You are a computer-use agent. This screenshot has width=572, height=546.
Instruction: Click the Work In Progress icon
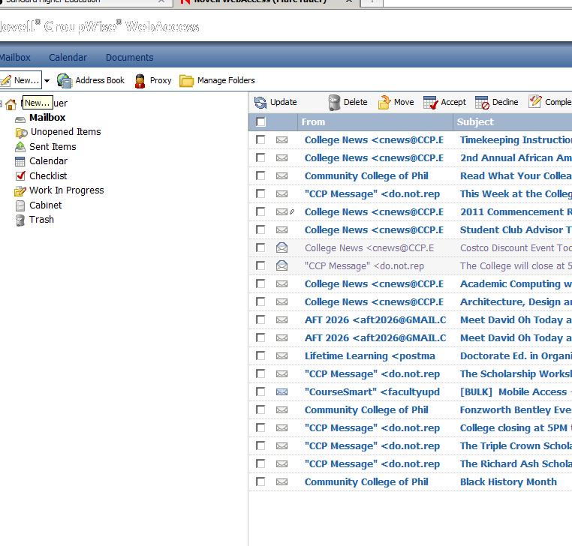(x=20, y=190)
